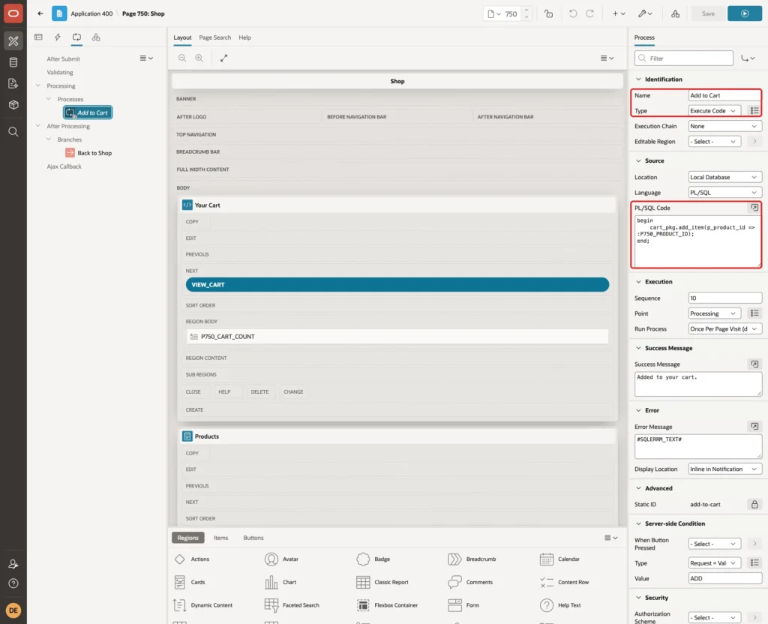Step the page number up or down

526,13
